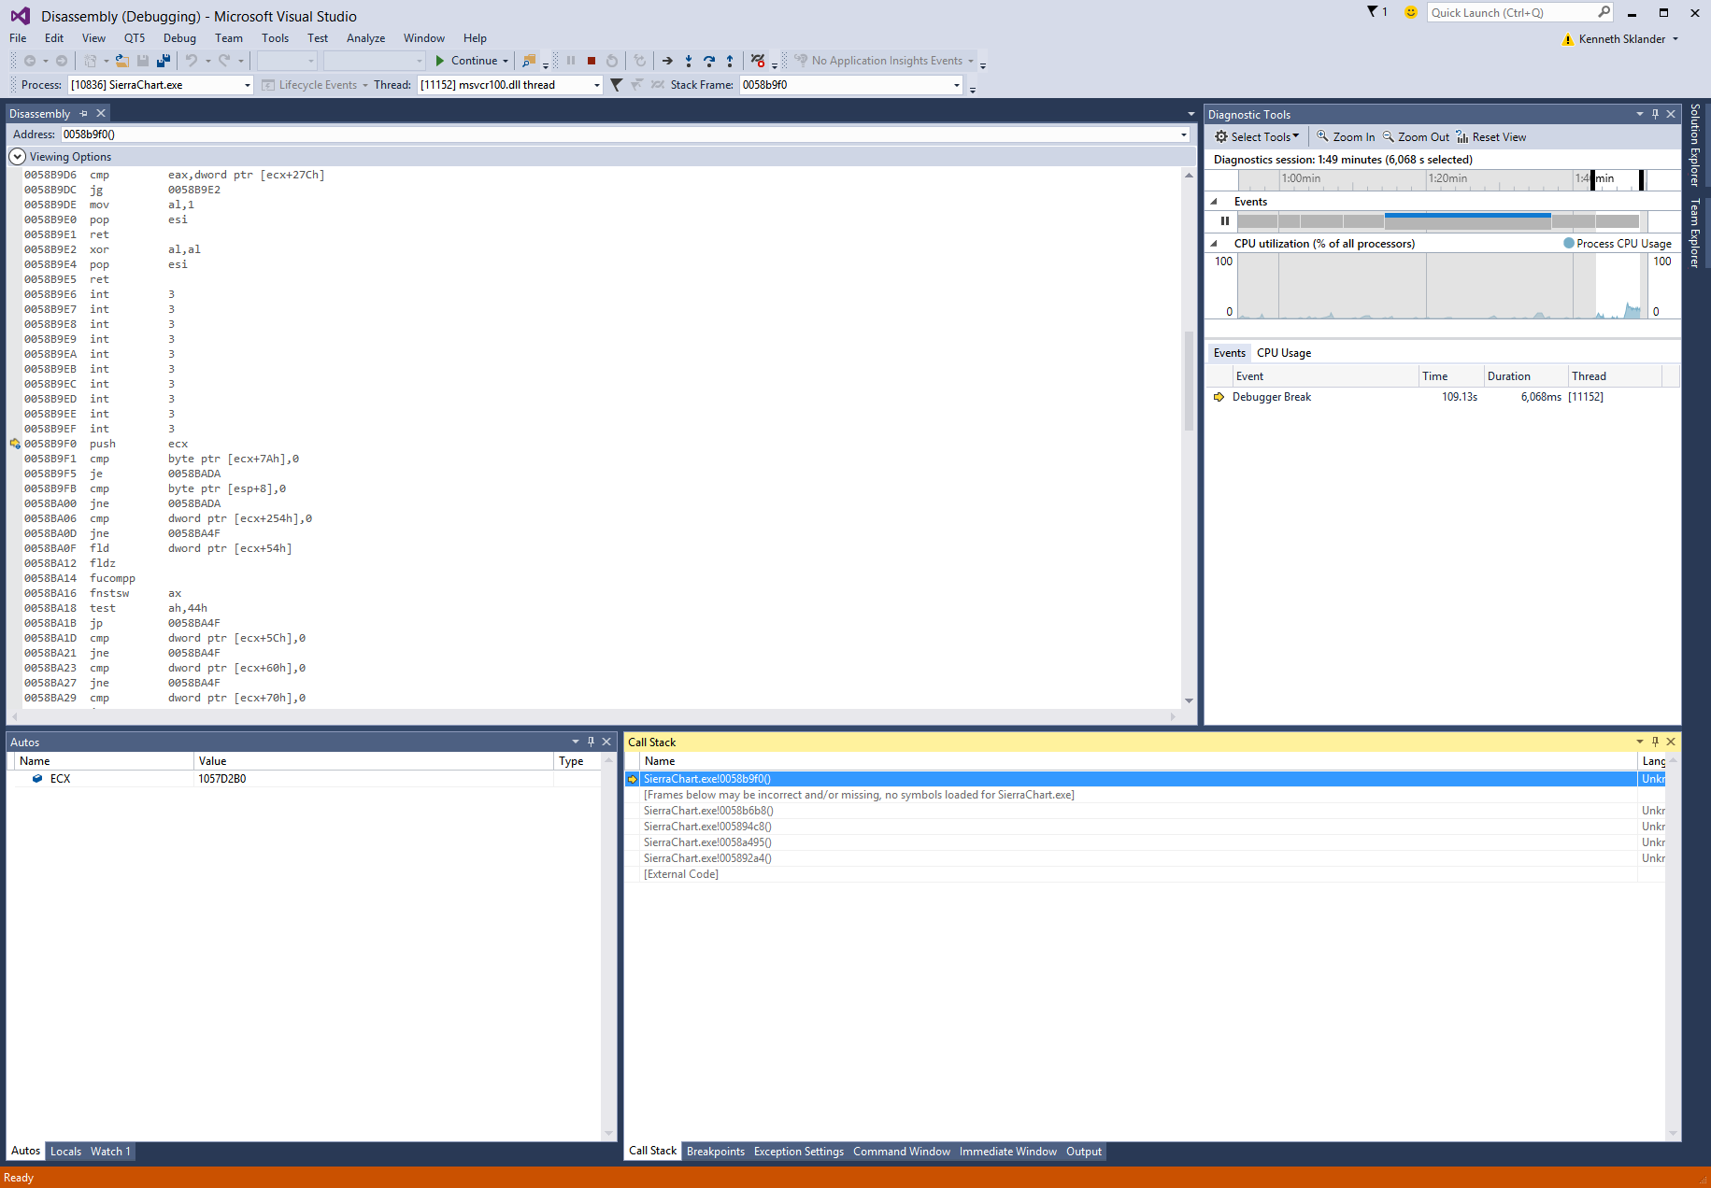Switch to the Breakpoints tab
This screenshot has height=1188, width=1711.
716,1152
